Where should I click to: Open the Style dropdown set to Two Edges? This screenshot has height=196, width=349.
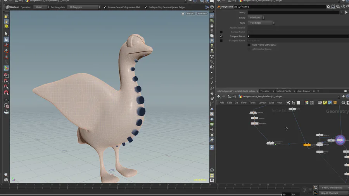pos(261,23)
